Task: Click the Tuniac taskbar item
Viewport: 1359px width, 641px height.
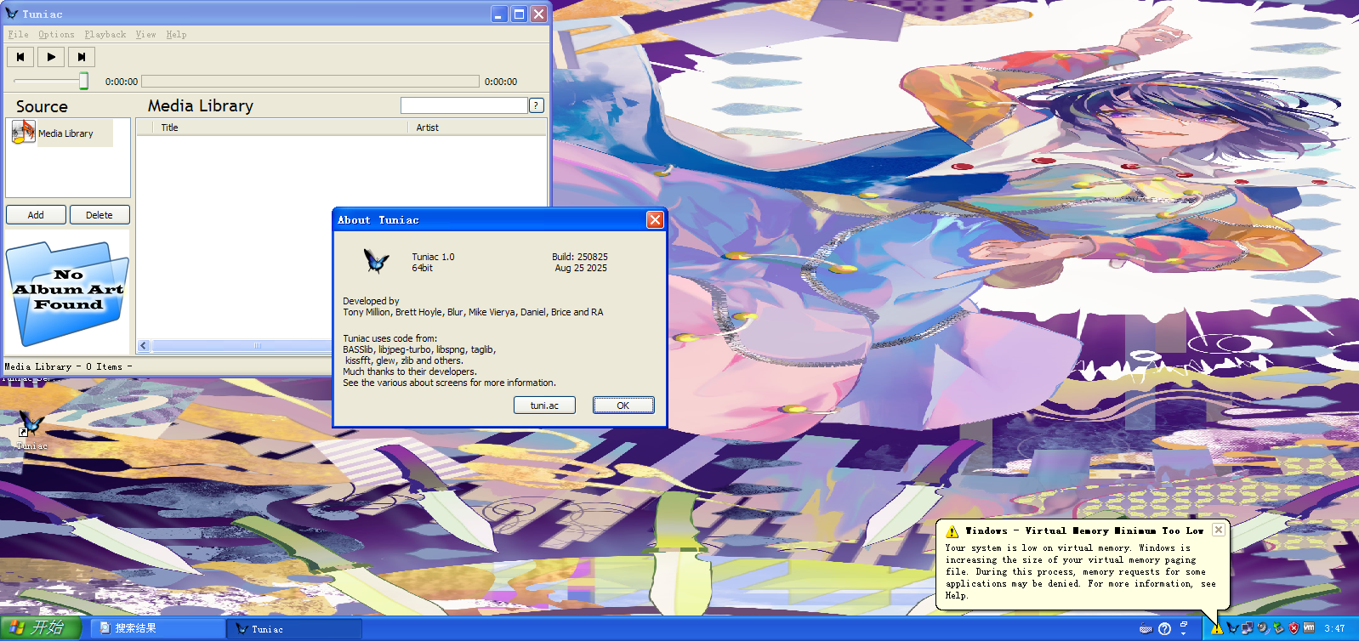Action: tap(294, 628)
